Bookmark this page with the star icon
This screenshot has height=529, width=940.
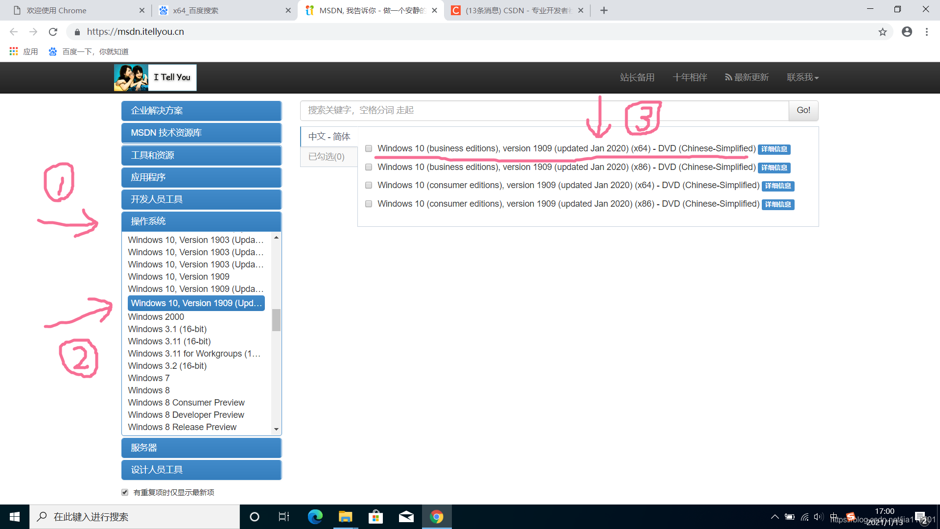click(882, 32)
